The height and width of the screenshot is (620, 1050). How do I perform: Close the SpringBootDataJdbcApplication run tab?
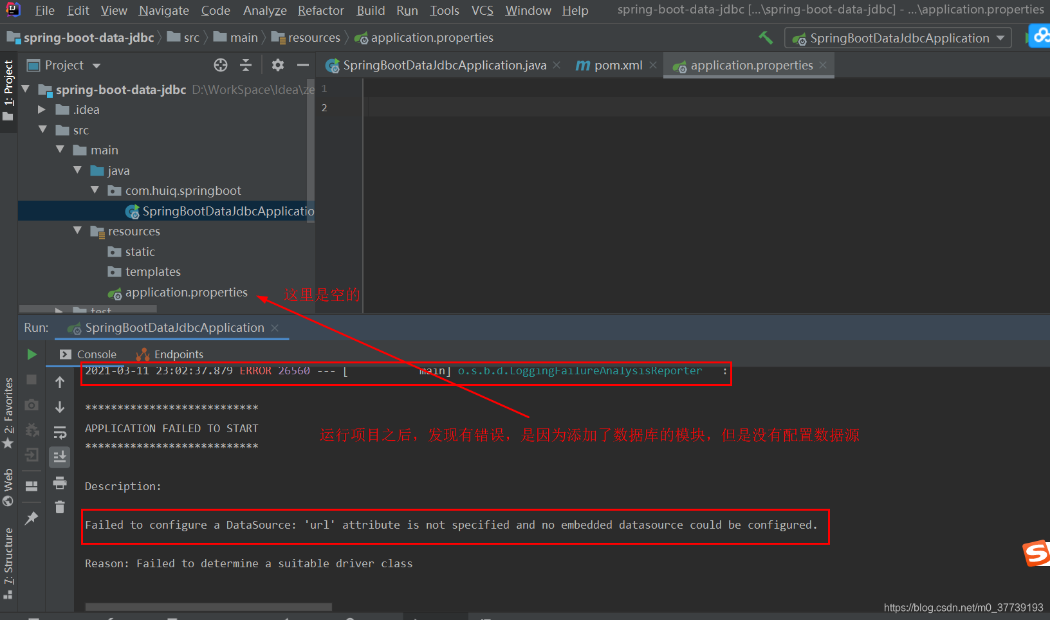click(x=275, y=328)
